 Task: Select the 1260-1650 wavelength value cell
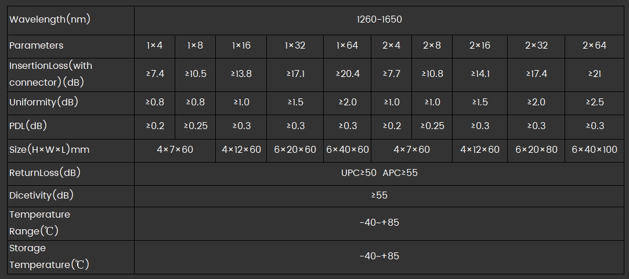point(379,19)
